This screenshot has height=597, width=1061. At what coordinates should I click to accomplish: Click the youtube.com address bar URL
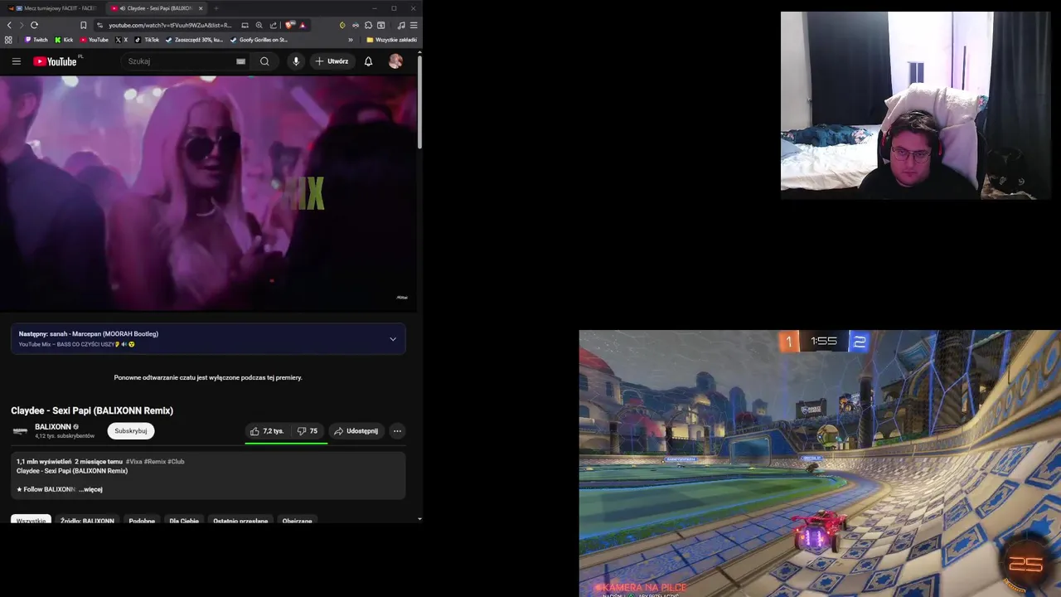pyautogui.click(x=171, y=25)
